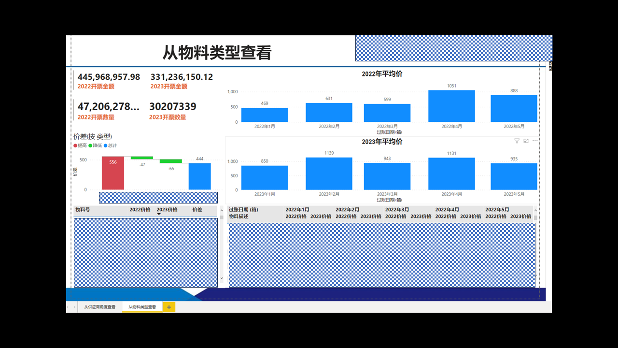Go to previous page tabs arrow
Viewport: 618px width, 348px height.
click(x=69, y=307)
